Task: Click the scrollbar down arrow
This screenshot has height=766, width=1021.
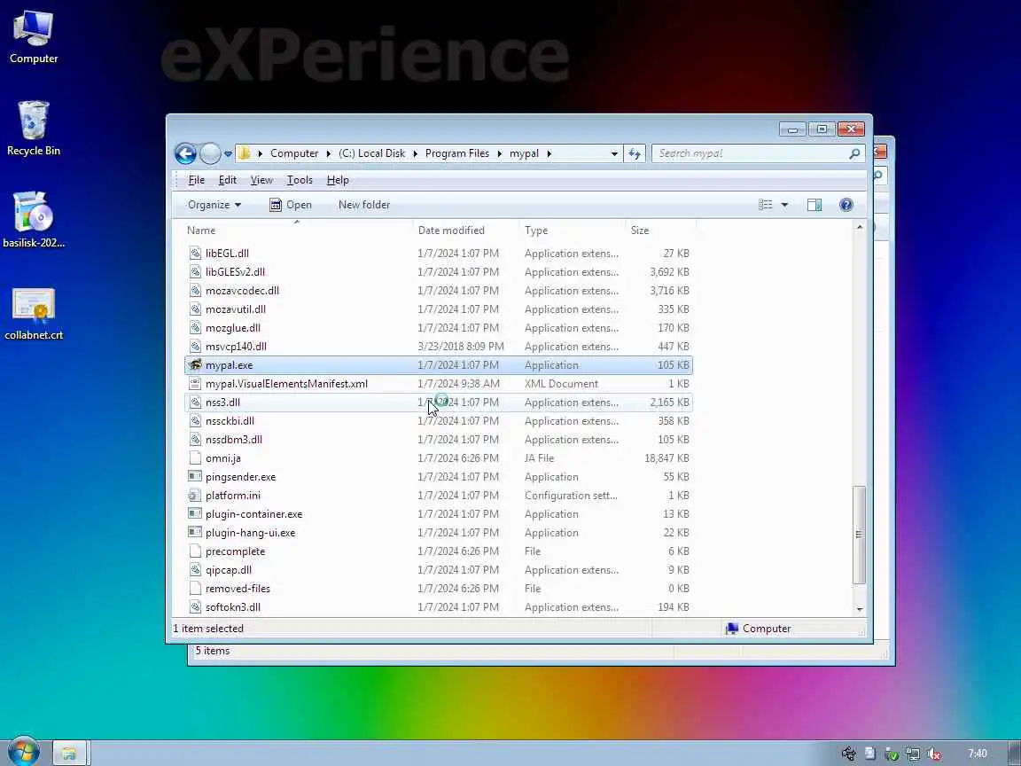Action: 860,610
